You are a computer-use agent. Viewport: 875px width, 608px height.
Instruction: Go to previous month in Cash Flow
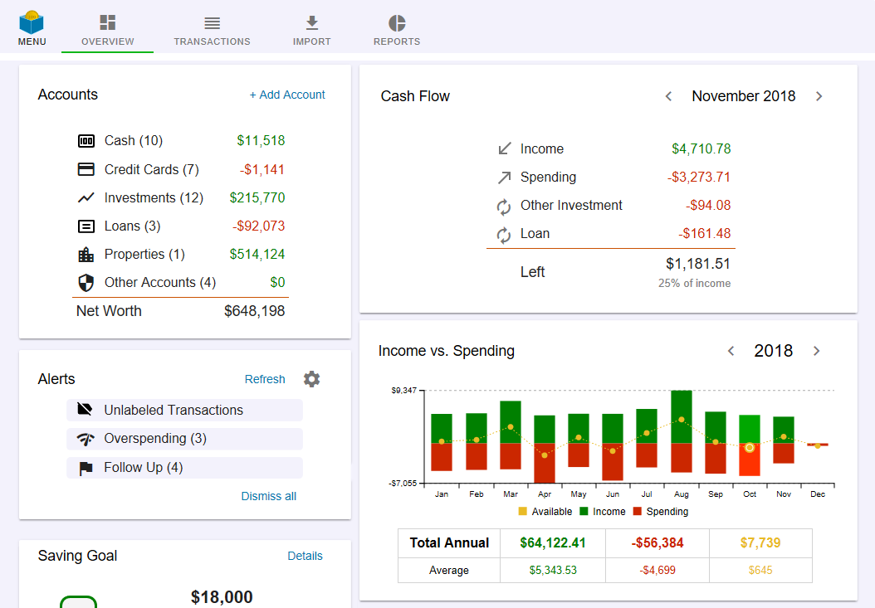pos(669,96)
